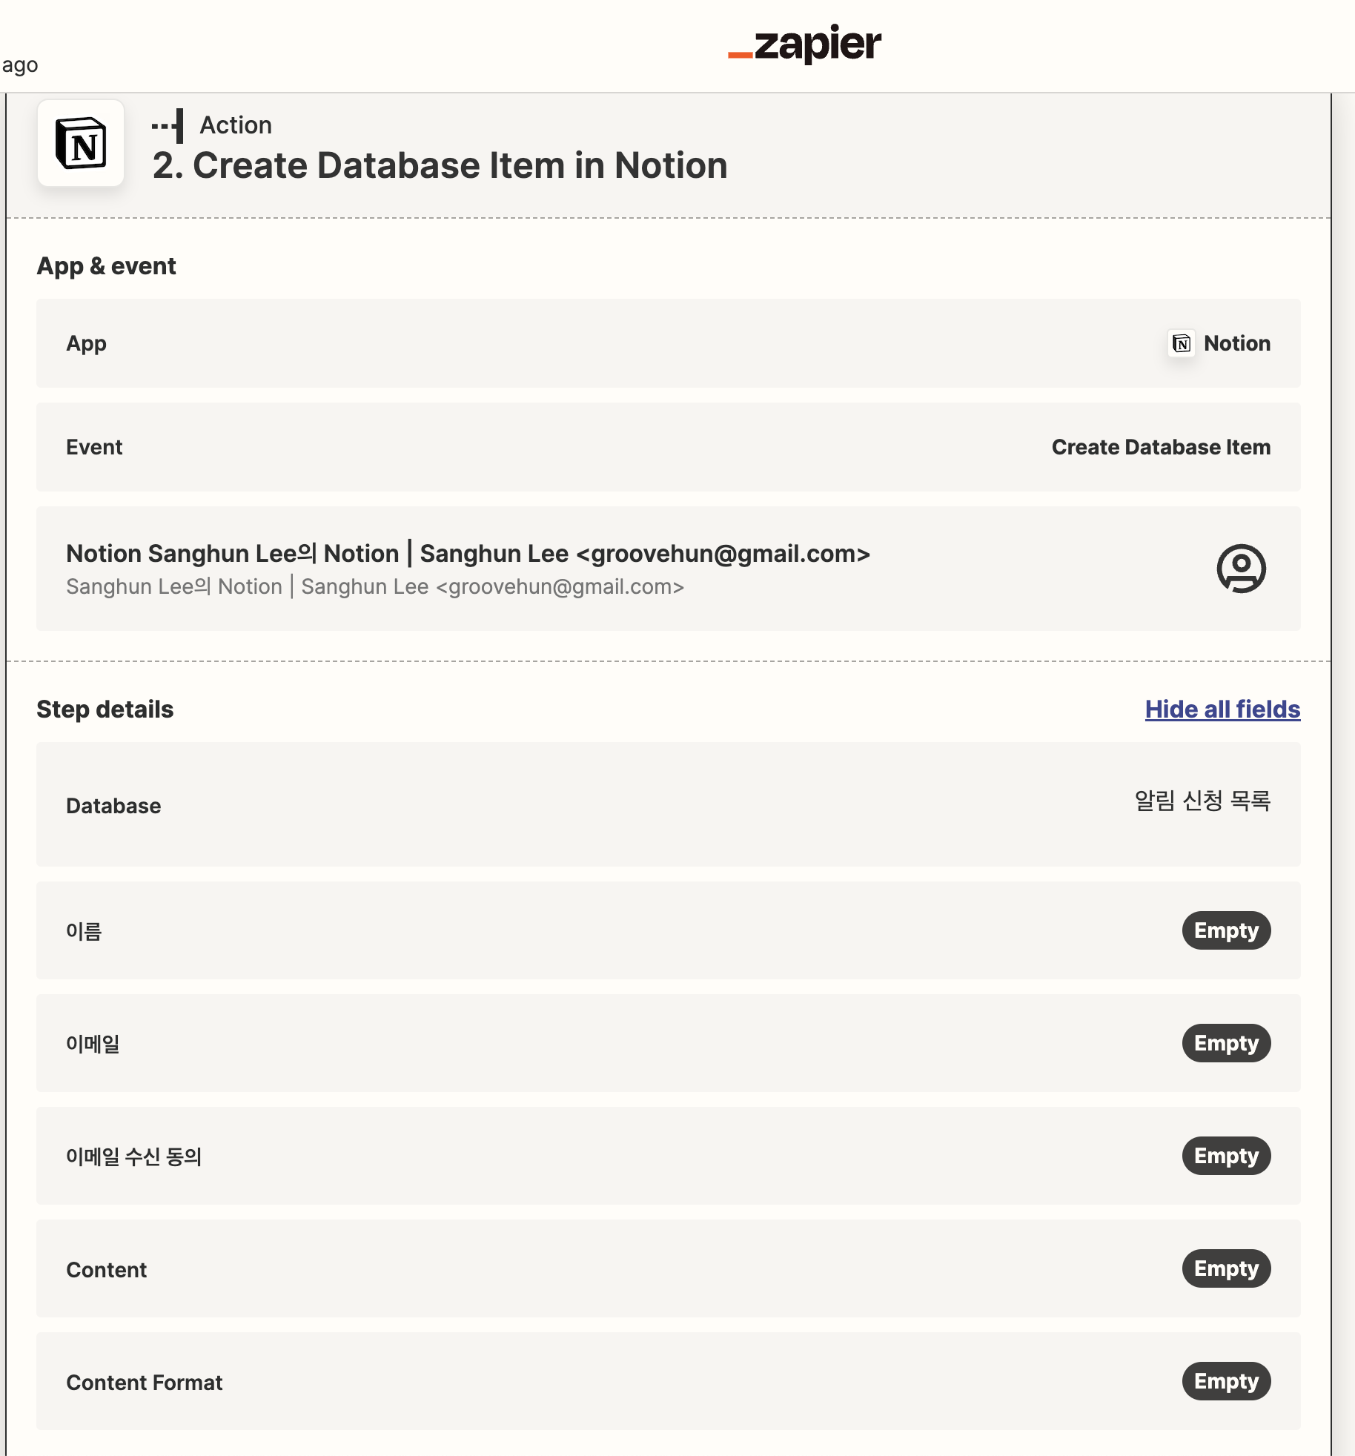Screen dimensions: 1355x1456
Task: Click the account avatar icon
Action: (1241, 569)
